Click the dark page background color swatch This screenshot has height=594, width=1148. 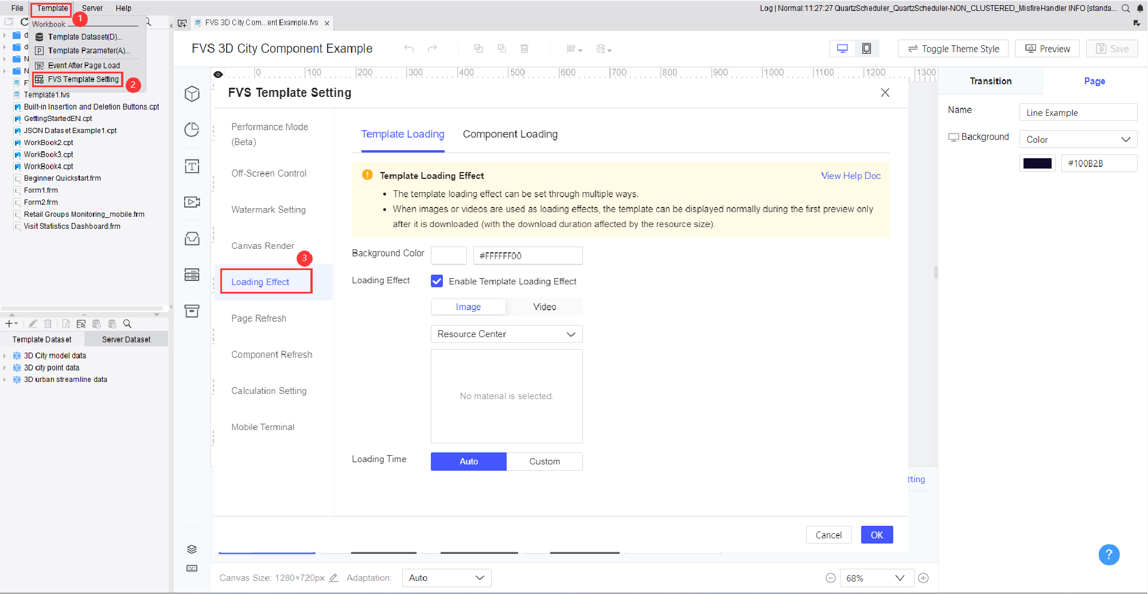click(1037, 163)
